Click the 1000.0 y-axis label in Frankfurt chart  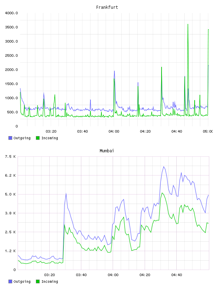(11, 98)
